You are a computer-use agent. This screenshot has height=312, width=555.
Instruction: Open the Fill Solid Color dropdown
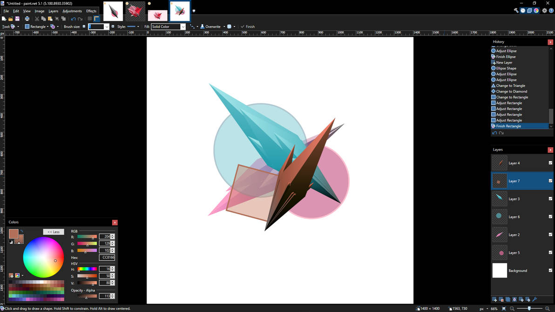click(x=183, y=27)
